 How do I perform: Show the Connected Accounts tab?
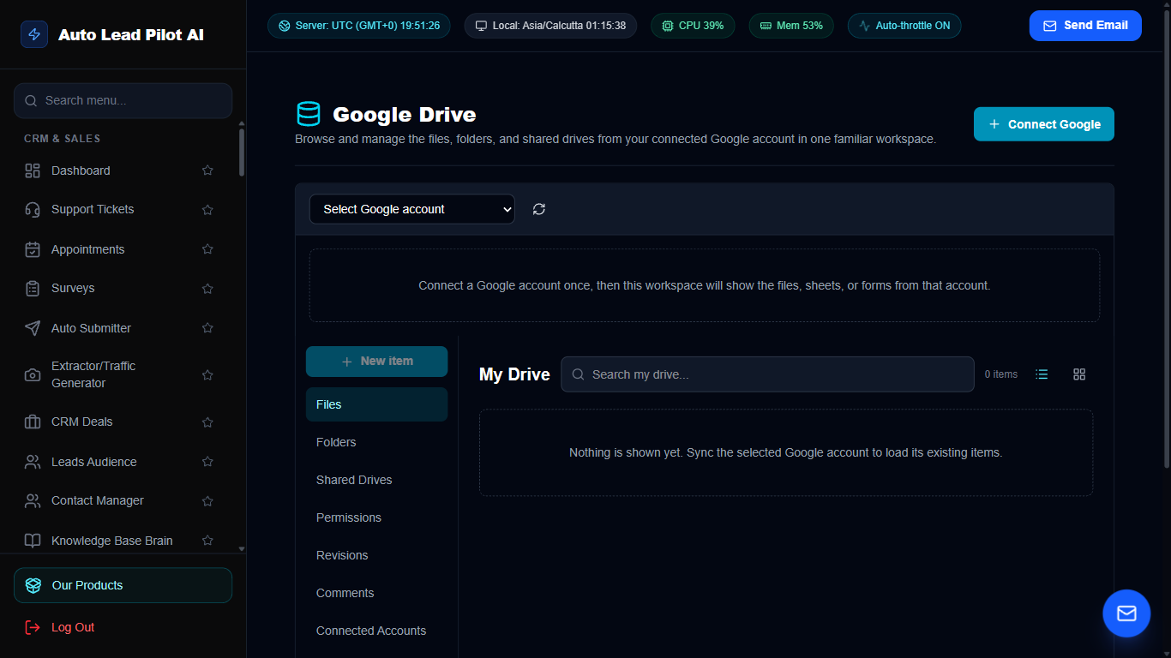pos(376,631)
